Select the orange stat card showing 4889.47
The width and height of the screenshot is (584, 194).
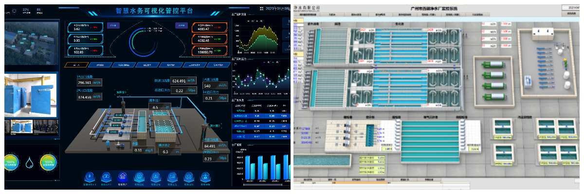[x=209, y=28]
